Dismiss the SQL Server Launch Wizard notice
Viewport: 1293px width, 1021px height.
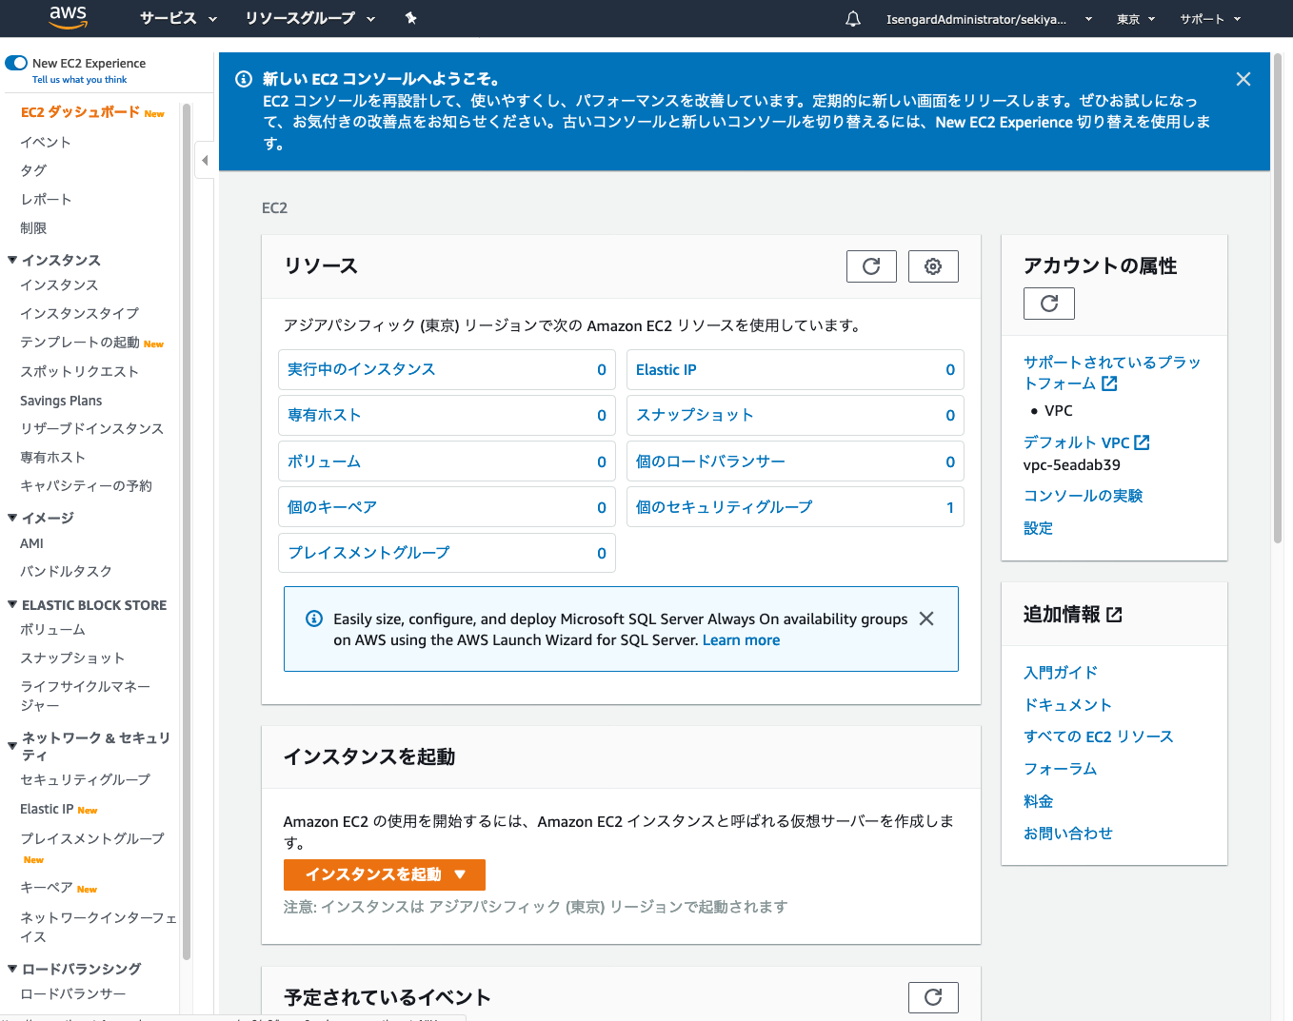[926, 618]
